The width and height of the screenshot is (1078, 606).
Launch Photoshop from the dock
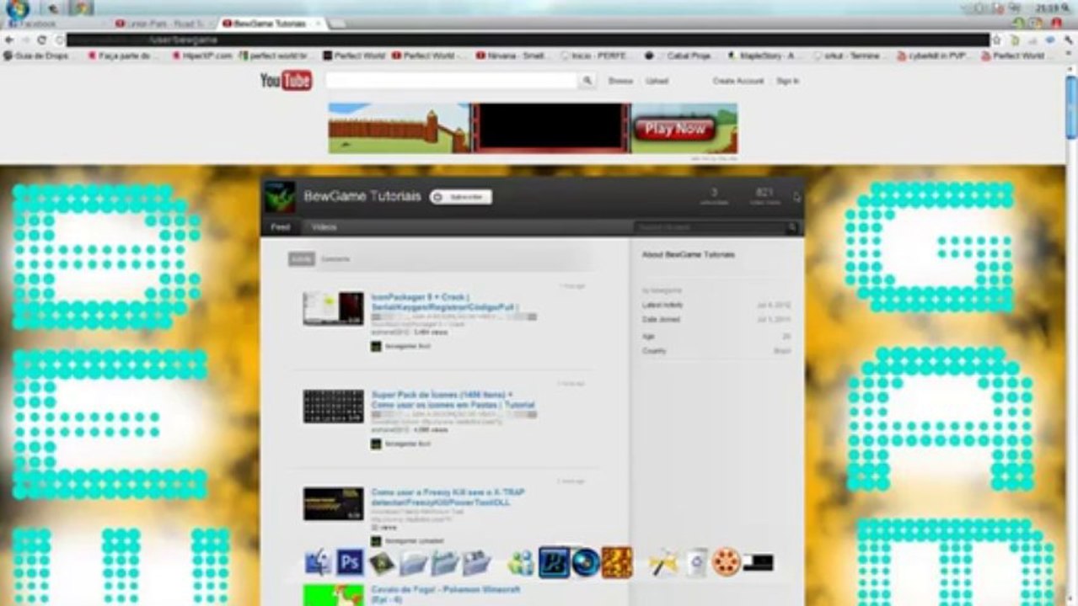350,562
